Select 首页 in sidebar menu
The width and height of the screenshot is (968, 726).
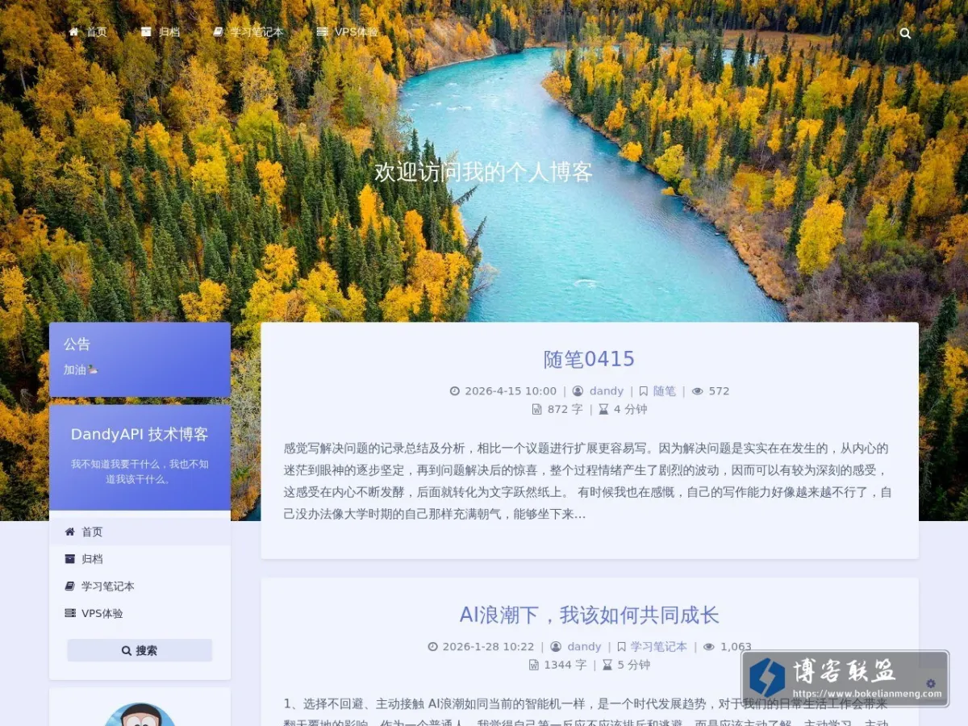140,532
